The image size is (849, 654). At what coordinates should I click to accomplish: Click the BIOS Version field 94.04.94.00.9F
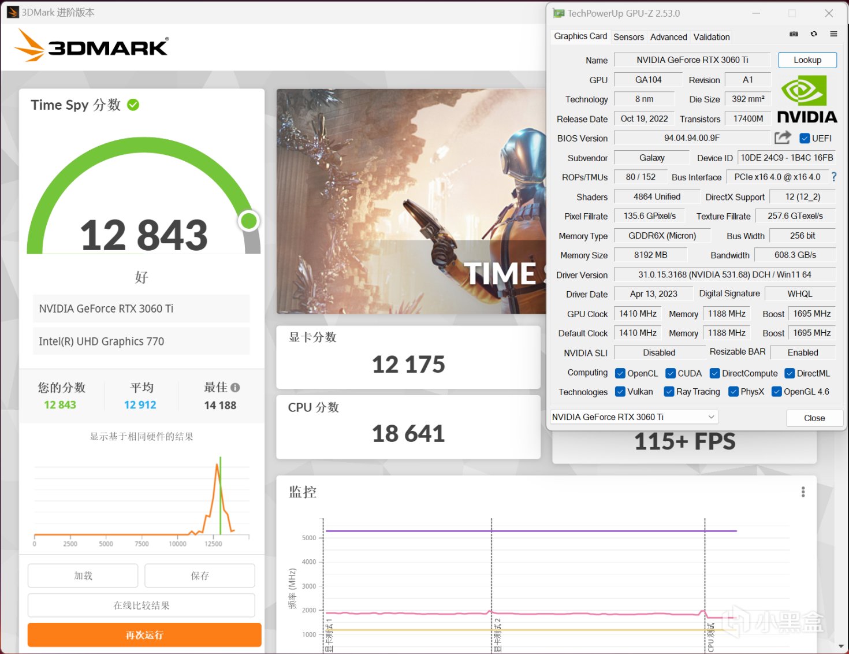pos(692,138)
